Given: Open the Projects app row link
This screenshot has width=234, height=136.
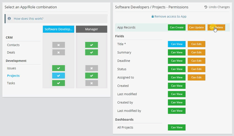Looking at the screenshot, I should tap(13, 76).
